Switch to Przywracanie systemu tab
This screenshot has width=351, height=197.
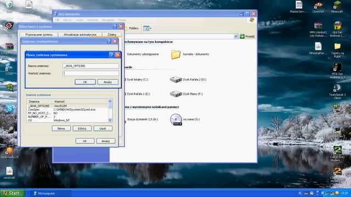pyautogui.click(x=39, y=34)
